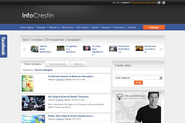Screen dimensions: 185x123
Task: Click the Înregistrează-te link
Action: (137, 2)
